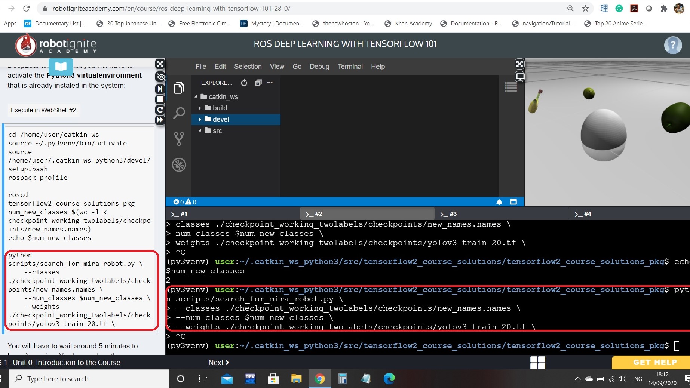Open Chrome from the Windows taskbar
This screenshot has height=388, width=690.
[x=319, y=379]
